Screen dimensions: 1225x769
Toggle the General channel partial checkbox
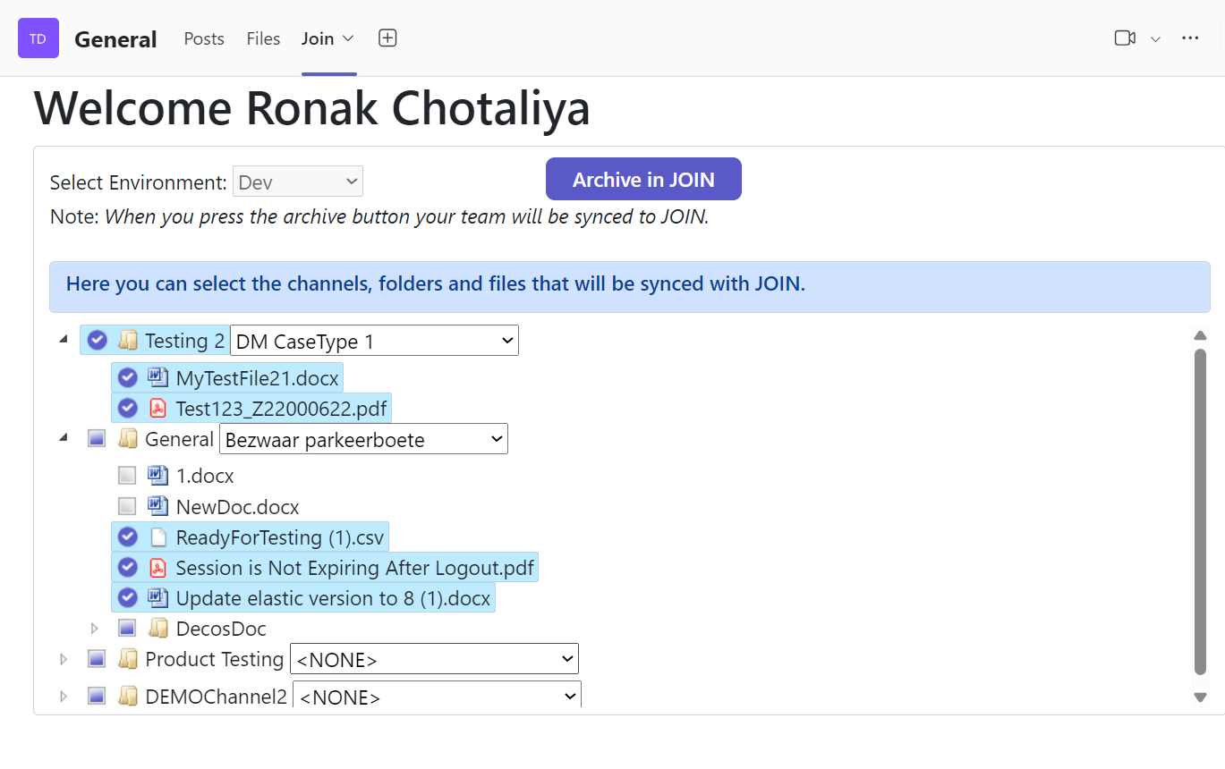(97, 439)
